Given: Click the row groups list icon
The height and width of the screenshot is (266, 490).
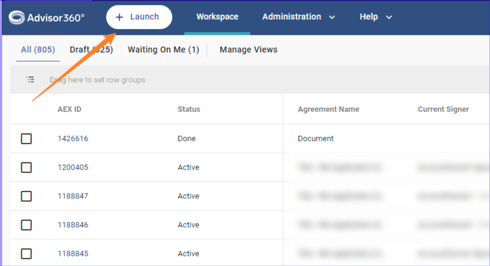Looking at the screenshot, I should pos(30,80).
